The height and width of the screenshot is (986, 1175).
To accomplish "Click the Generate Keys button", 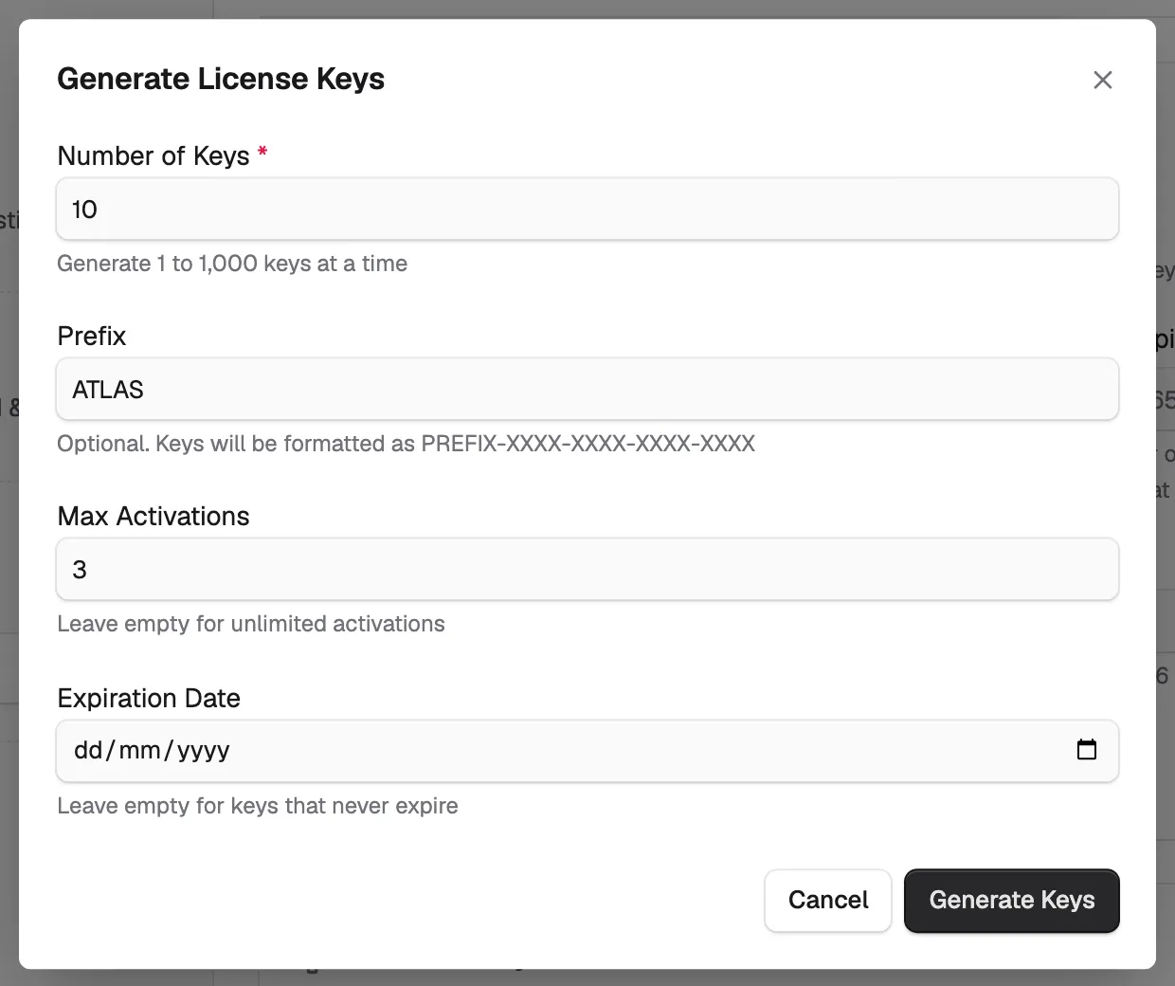I will [x=1012, y=900].
